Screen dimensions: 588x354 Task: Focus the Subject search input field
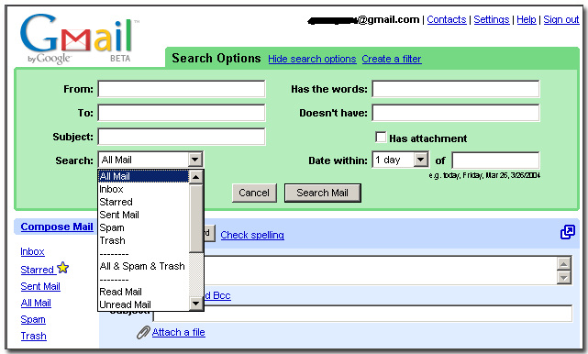182,137
